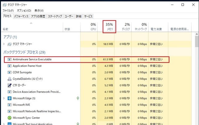This screenshot has height=125, width=199.
Task: Select the Microsoft Network Realtime Inspectio... row
Action: point(96,111)
